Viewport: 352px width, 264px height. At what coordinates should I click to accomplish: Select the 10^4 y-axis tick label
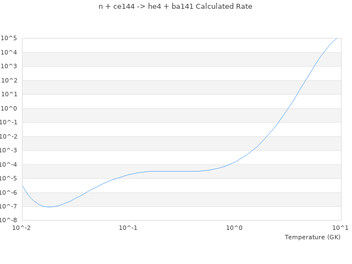(9, 52)
